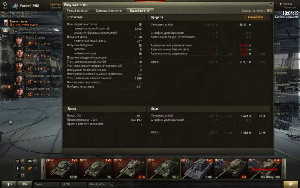Toggle checkbox next to favorites filter

pyautogui.click(x=36, y=169)
